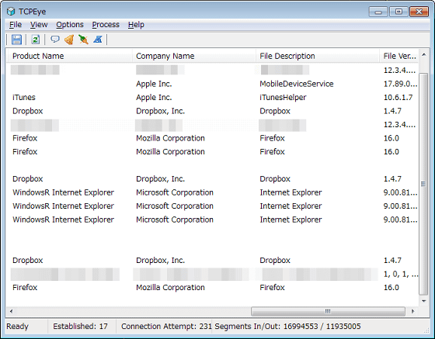Click Apple Inc. in the MobileDeviceService row
Viewport: 435px width, 339px height.
coord(154,84)
